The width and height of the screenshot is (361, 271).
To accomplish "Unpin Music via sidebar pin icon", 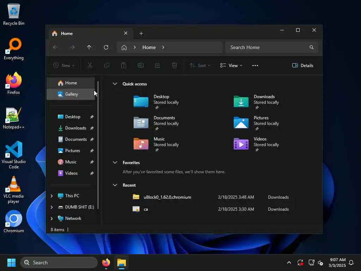I will click(x=92, y=162).
